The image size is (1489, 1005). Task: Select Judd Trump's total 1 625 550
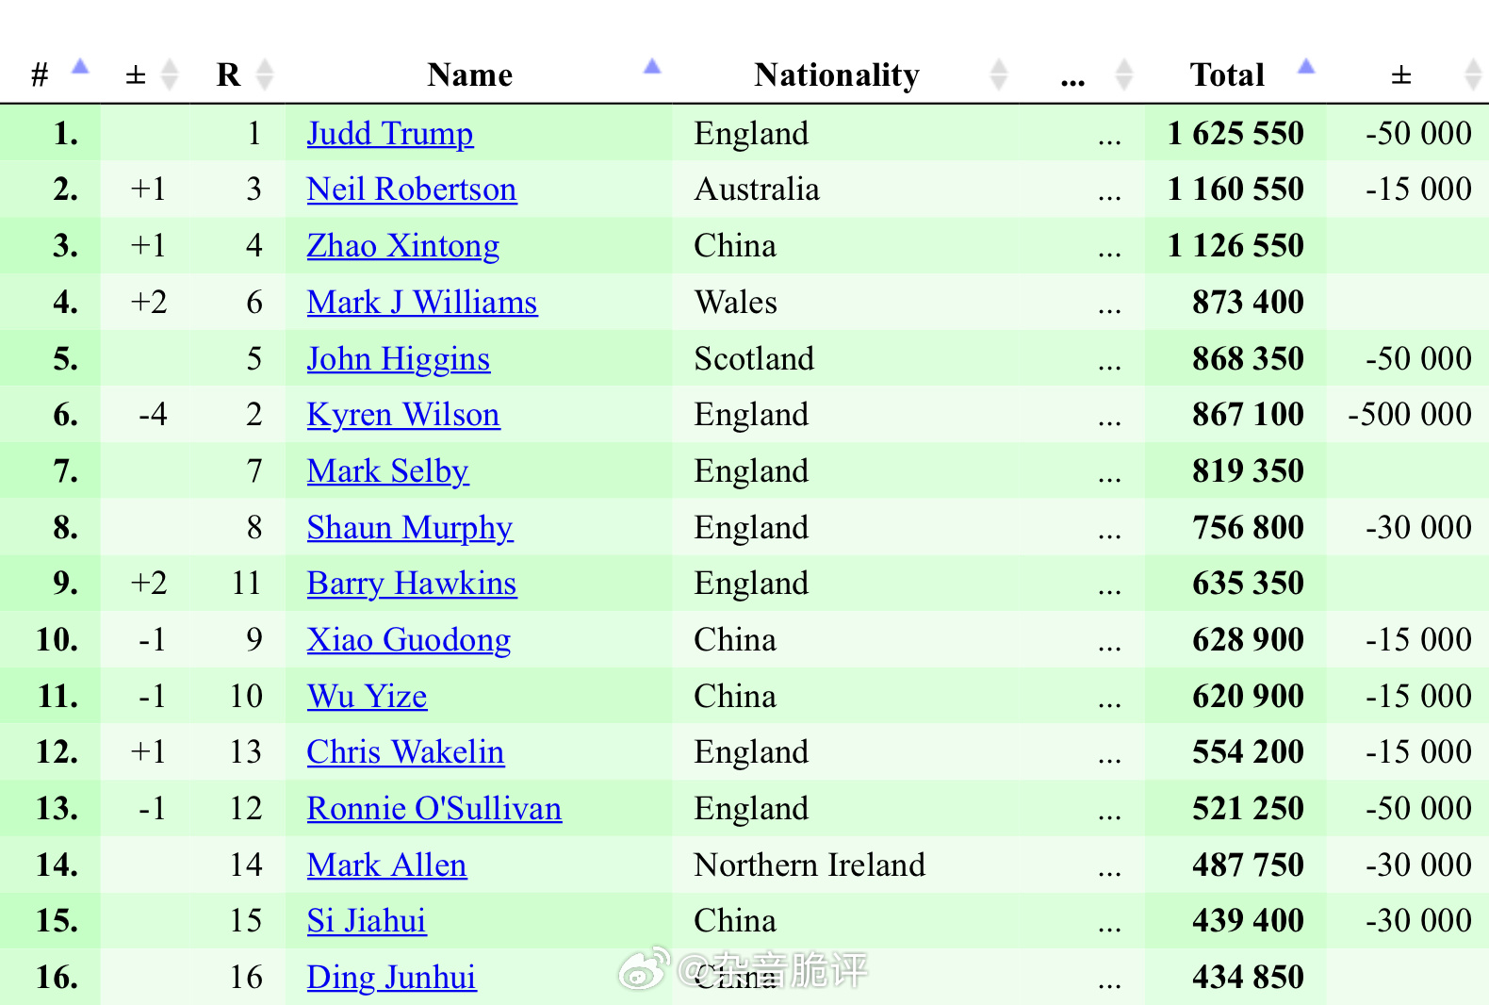1235,134
